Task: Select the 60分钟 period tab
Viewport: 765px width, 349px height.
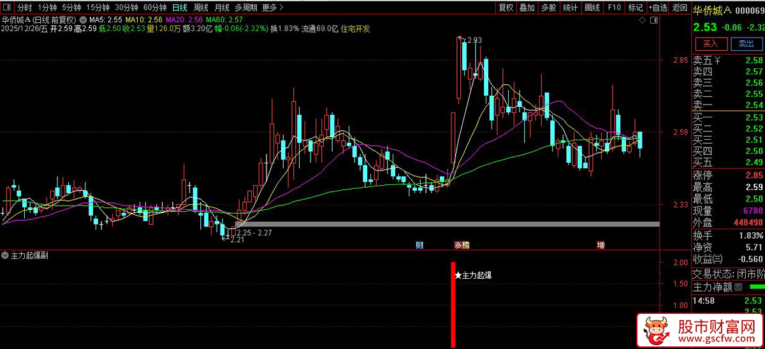Action: pyautogui.click(x=155, y=8)
